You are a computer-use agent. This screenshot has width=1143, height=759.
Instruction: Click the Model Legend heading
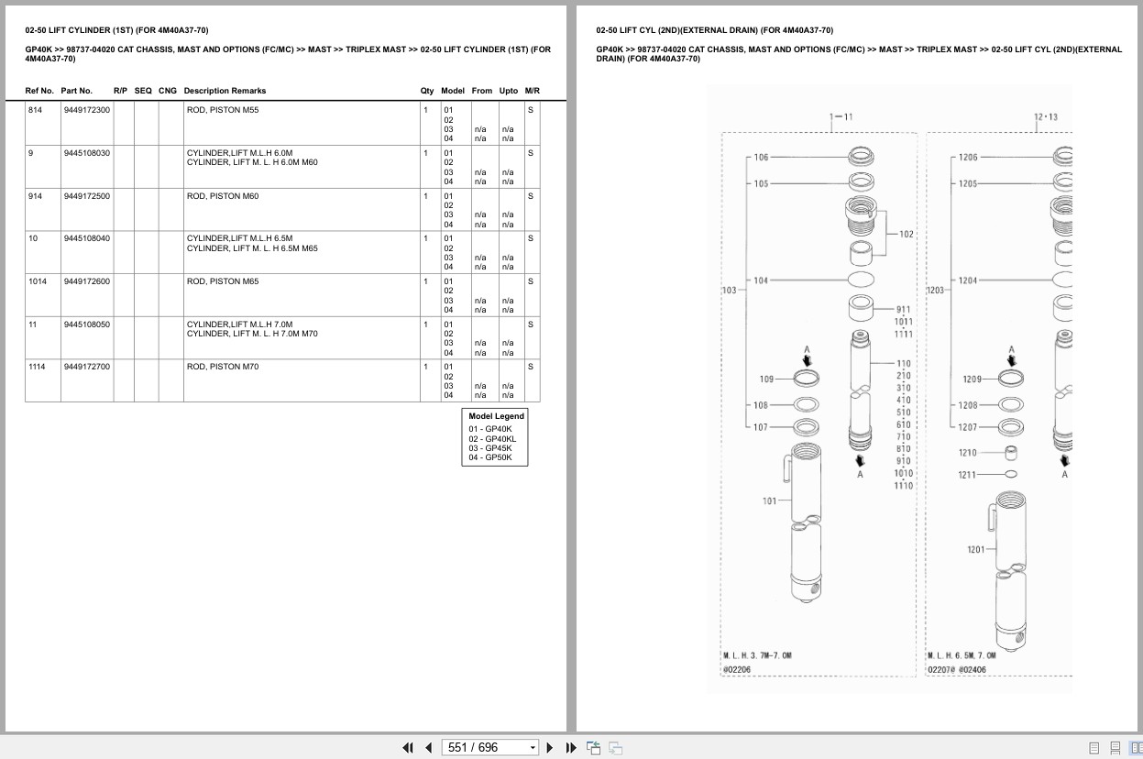tap(496, 416)
